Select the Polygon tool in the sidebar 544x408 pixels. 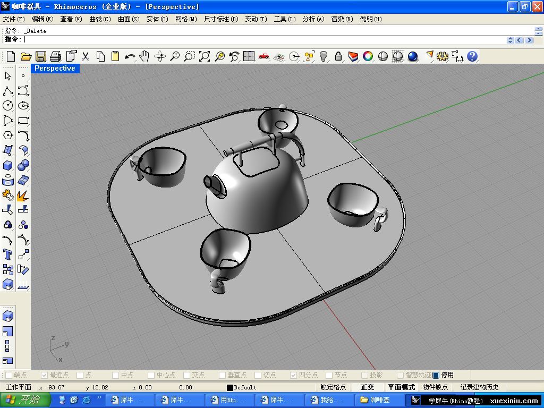[x=8, y=135]
